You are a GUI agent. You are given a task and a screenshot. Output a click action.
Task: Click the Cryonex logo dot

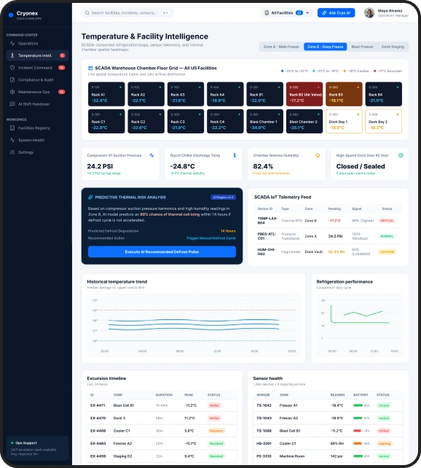[x=11, y=15]
